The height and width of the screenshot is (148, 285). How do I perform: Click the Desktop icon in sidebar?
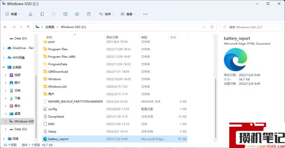[x=11, y=114]
